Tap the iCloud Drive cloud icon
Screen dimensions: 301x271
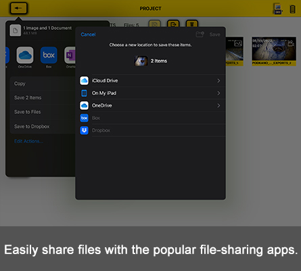[84, 81]
